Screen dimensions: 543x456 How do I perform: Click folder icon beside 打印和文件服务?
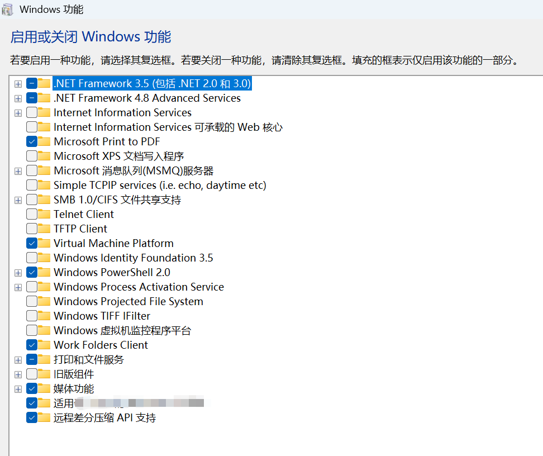click(44, 360)
